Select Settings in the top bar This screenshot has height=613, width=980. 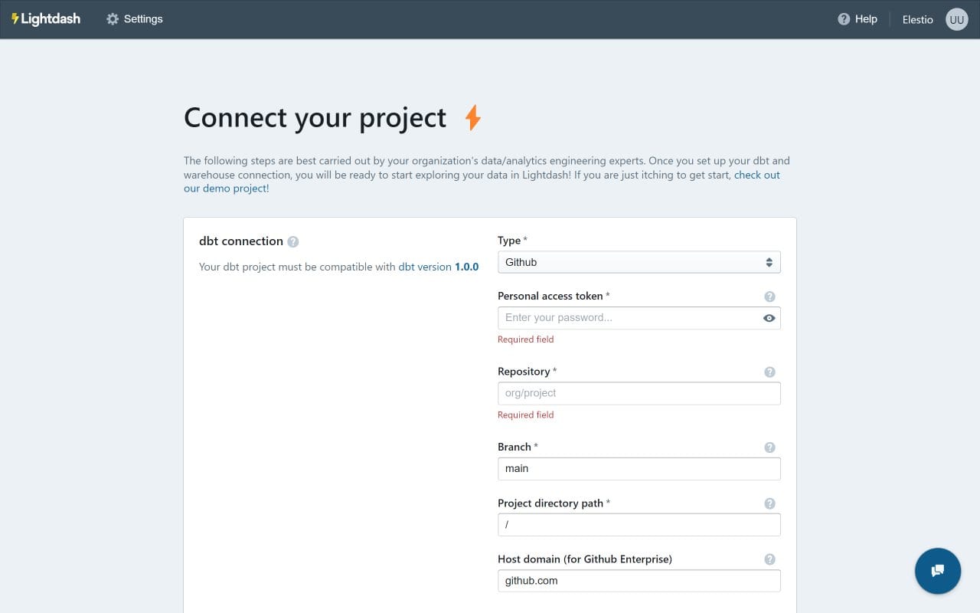[142, 18]
